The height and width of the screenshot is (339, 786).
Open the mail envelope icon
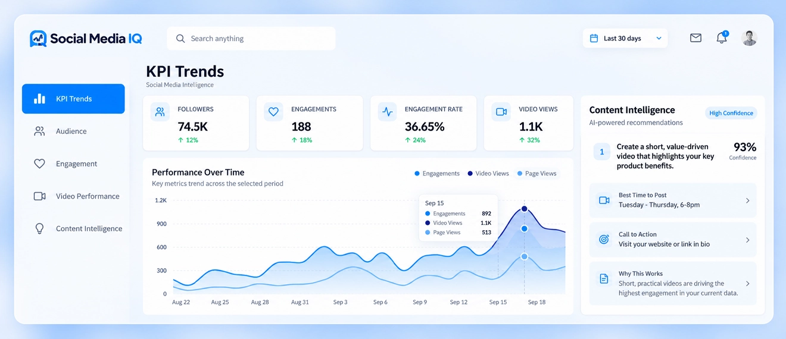pos(695,38)
